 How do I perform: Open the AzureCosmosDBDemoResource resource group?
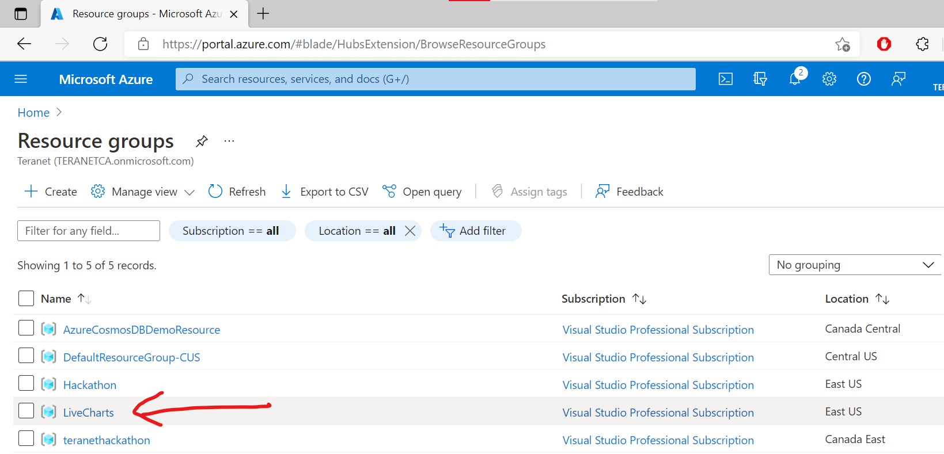pos(142,330)
